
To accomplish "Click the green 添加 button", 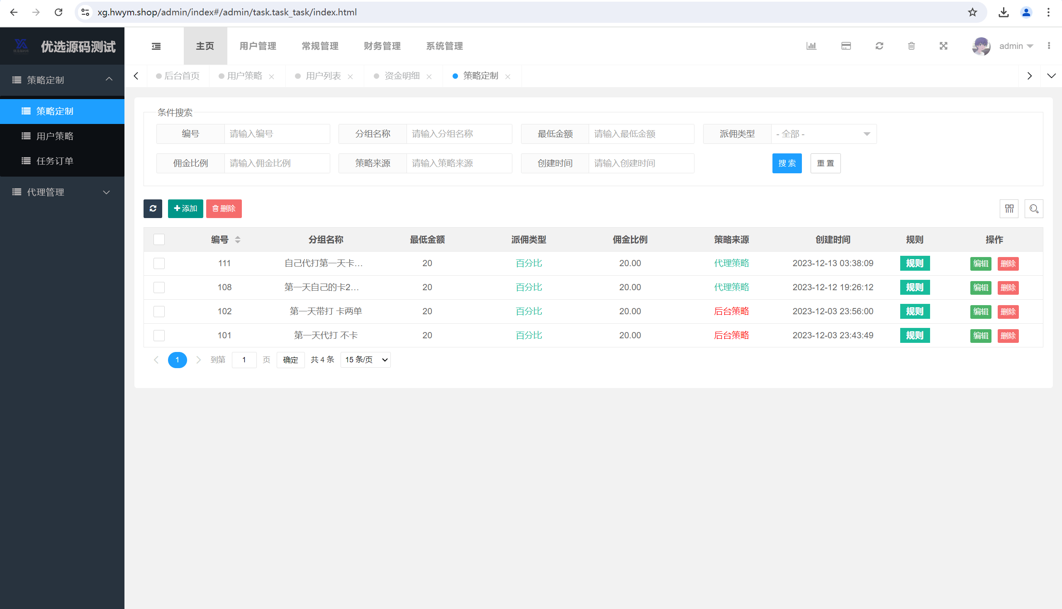I will coord(185,208).
